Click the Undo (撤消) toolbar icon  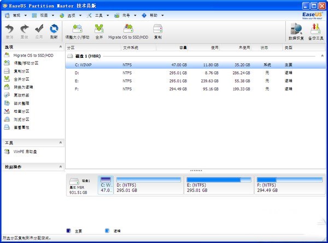point(9,31)
